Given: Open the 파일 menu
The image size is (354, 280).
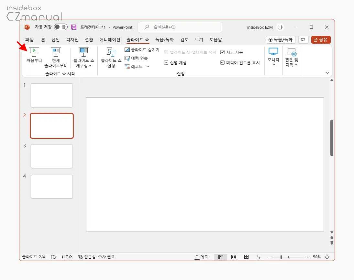Looking at the screenshot, I should click(29, 40).
